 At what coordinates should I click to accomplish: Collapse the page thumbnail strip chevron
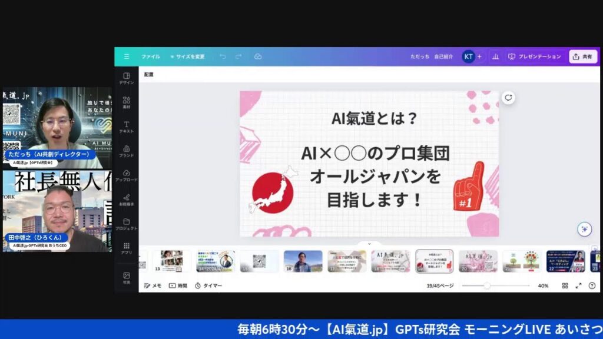(369, 243)
